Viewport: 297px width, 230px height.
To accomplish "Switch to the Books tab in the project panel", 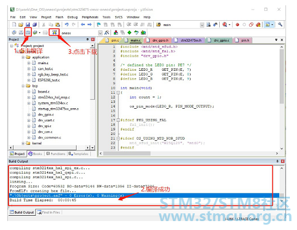I will pos(35,154).
